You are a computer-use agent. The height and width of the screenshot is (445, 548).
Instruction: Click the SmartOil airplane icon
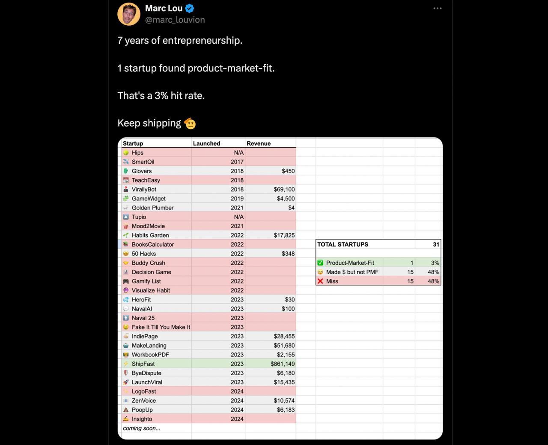[x=126, y=162]
